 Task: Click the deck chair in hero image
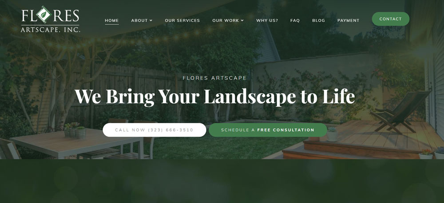tap(399, 111)
